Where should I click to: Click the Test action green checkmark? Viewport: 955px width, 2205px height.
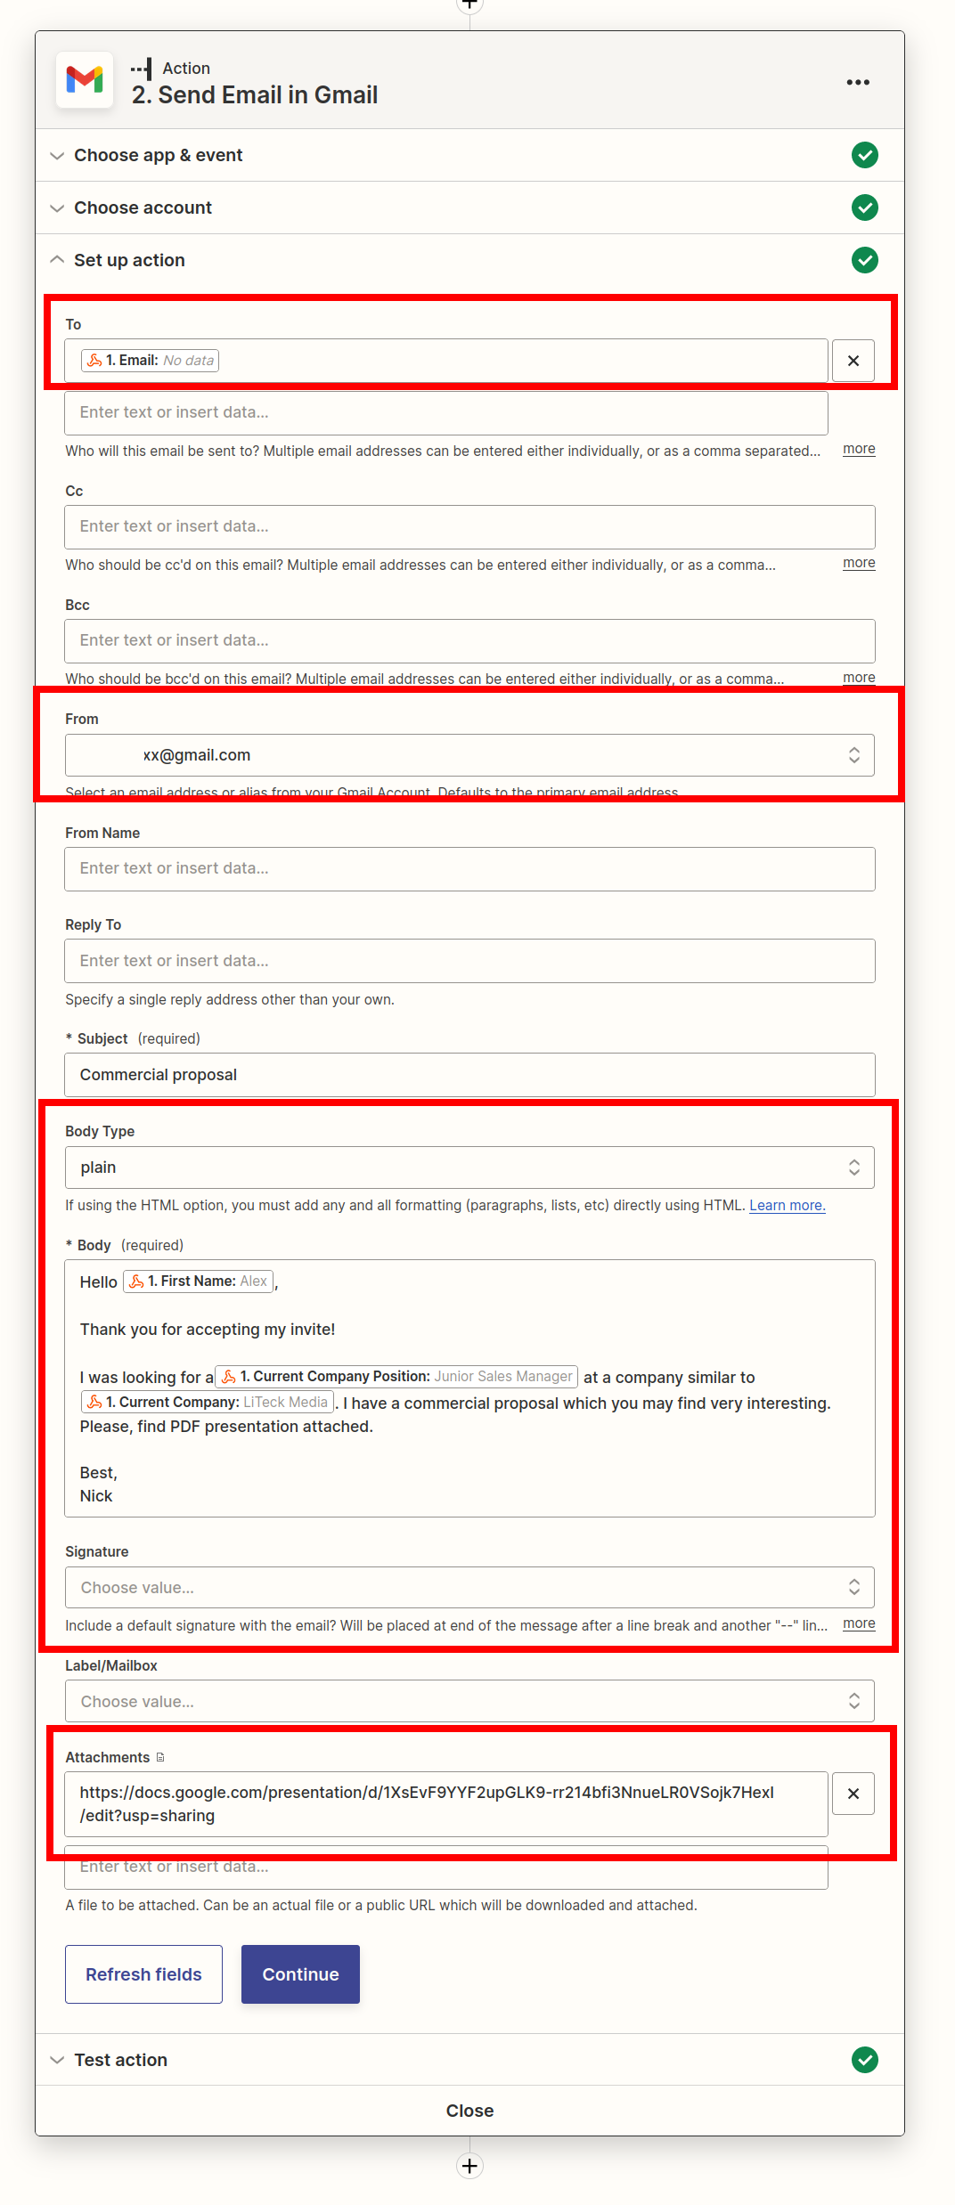tap(865, 2060)
